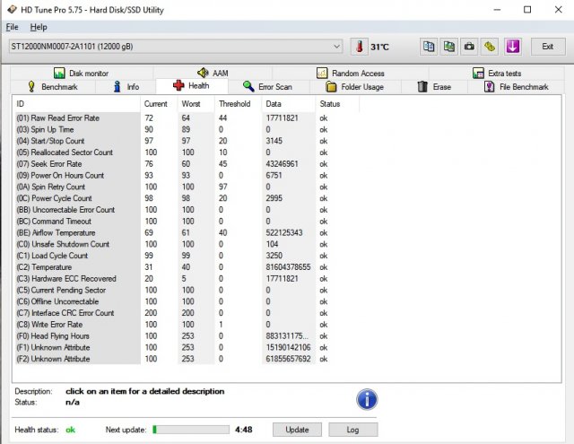Switch to the Random Access tab
Viewport: 574px width, 444px height.
click(351, 73)
